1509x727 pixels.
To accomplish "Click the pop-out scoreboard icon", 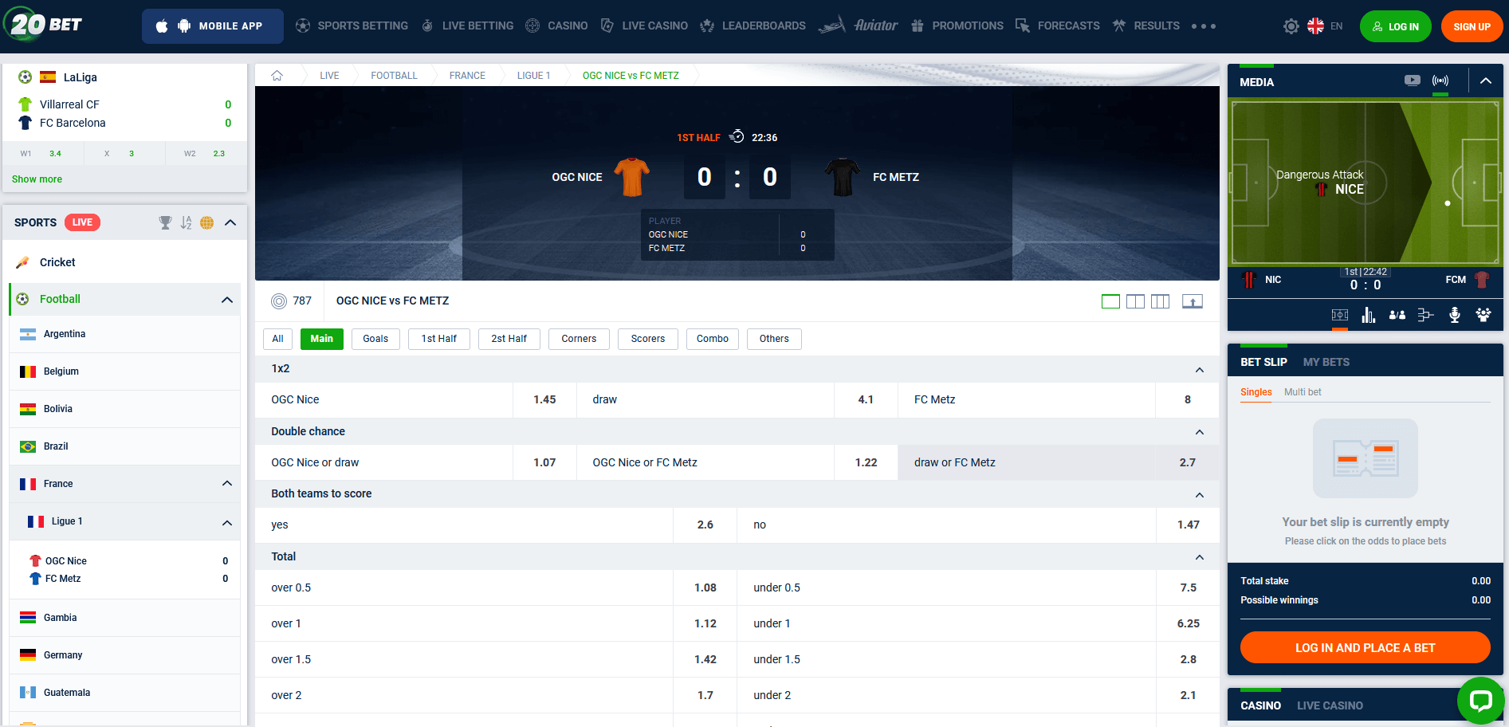I will pos(1193,301).
